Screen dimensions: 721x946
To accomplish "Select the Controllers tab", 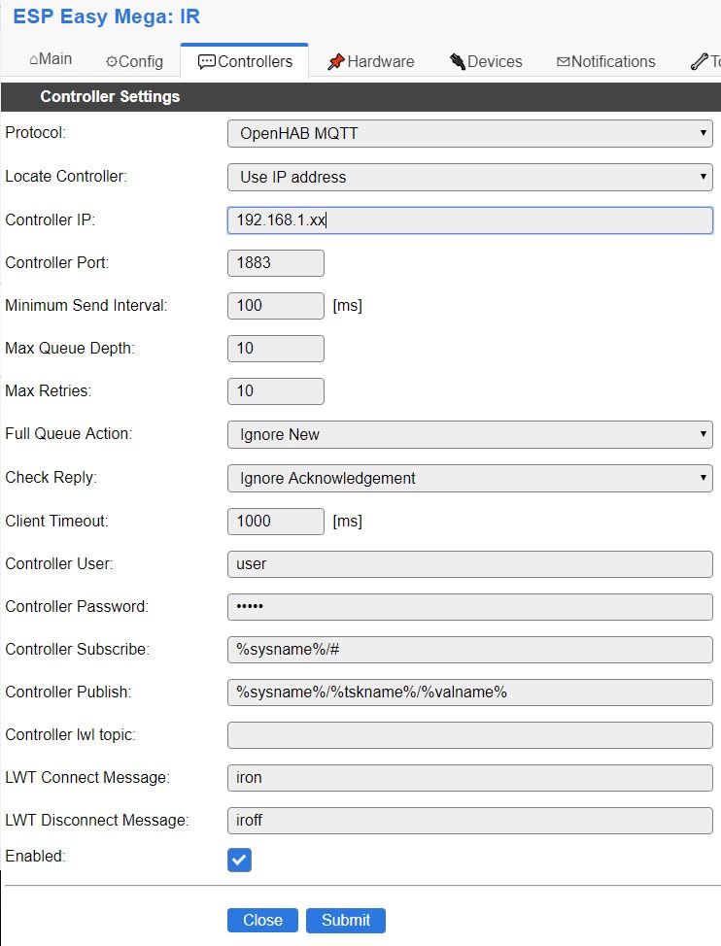I will pyautogui.click(x=244, y=61).
